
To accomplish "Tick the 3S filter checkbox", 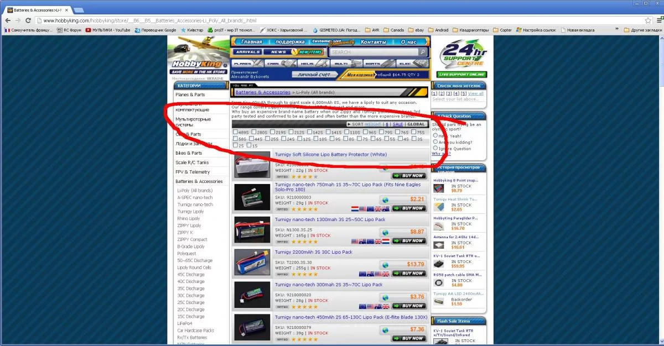I will [414, 139].
